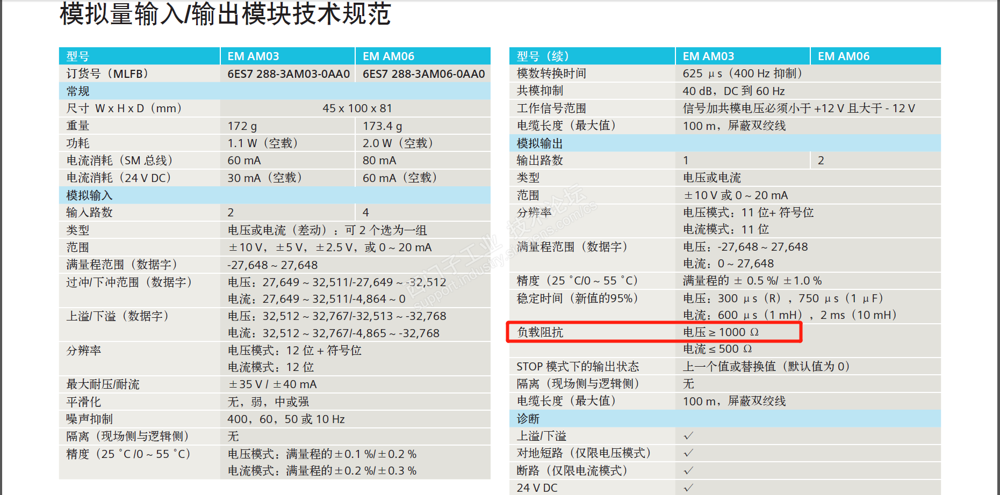Select the value "40 dB，DC 到 60 Hz"
Screen dimensions: 1000x495
tap(734, 91)
